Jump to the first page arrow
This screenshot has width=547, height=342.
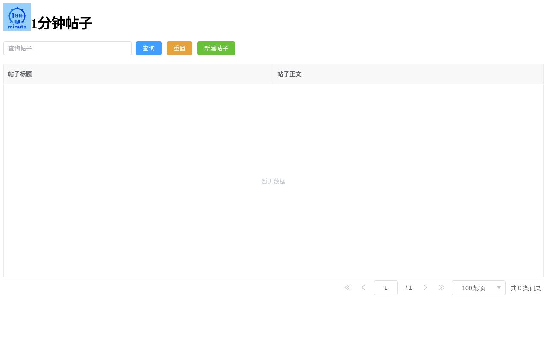[x=347, y=288]
